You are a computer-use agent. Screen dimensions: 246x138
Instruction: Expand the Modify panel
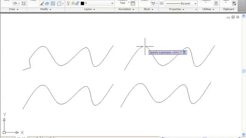coord(46,9)
